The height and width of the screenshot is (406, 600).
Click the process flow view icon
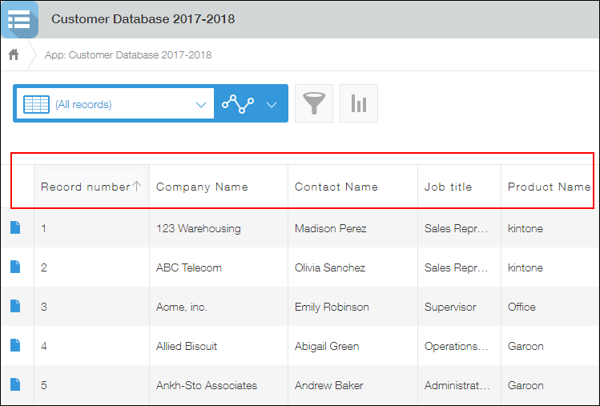238,104
